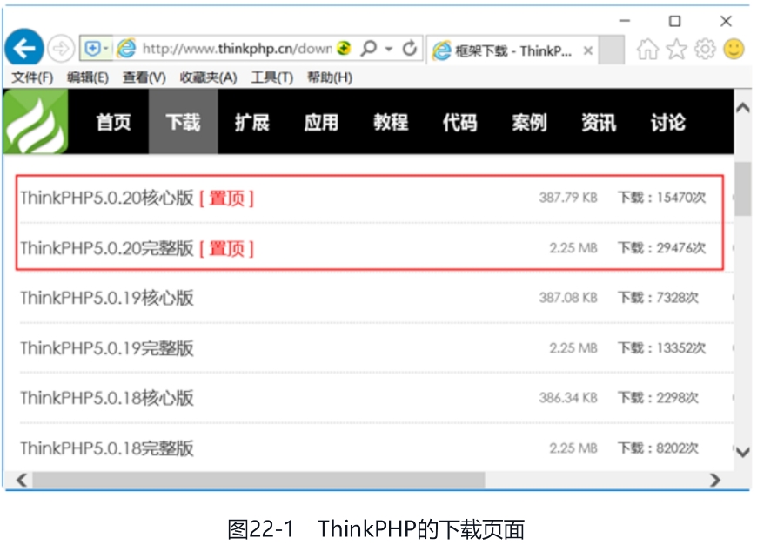
Task: Click the ThinkPHP5.0.18核心版 download link
Action: (107, 398)
